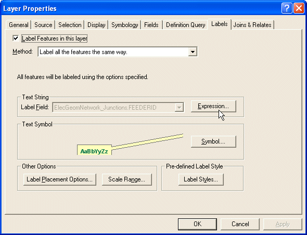Open the label Expression dialog button
The width and height of the screenshot is (307, 235).
213,106
